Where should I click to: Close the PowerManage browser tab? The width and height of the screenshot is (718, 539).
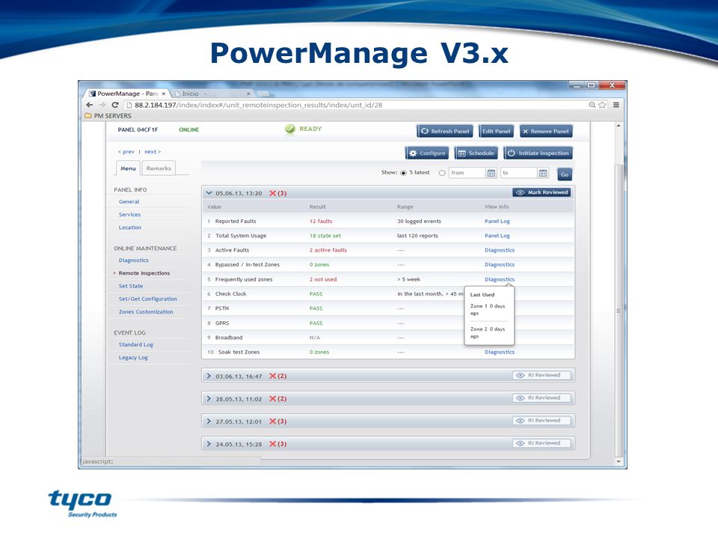[164, 94]
